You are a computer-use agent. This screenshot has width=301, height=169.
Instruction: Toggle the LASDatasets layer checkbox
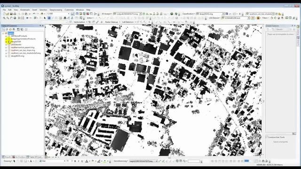click(9, 45)
